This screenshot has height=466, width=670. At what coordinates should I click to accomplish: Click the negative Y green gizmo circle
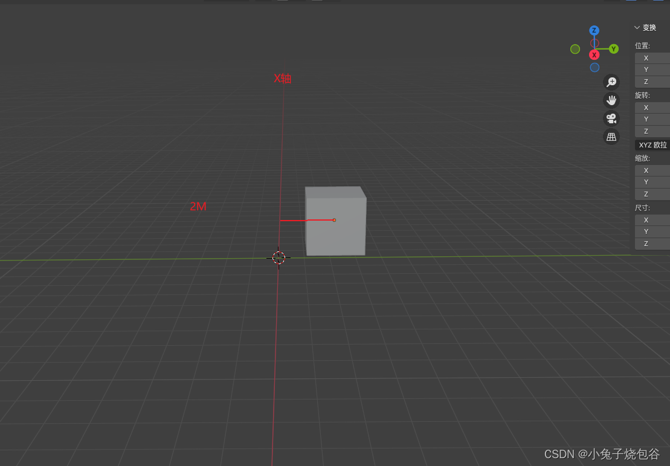click(575, 49)
